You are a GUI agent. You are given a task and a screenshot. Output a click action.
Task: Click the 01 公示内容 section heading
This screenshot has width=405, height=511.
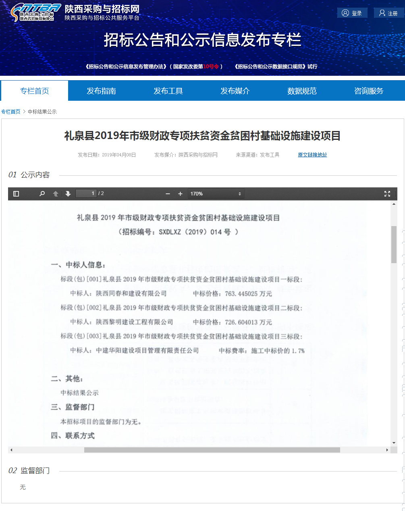click(29, 175)
